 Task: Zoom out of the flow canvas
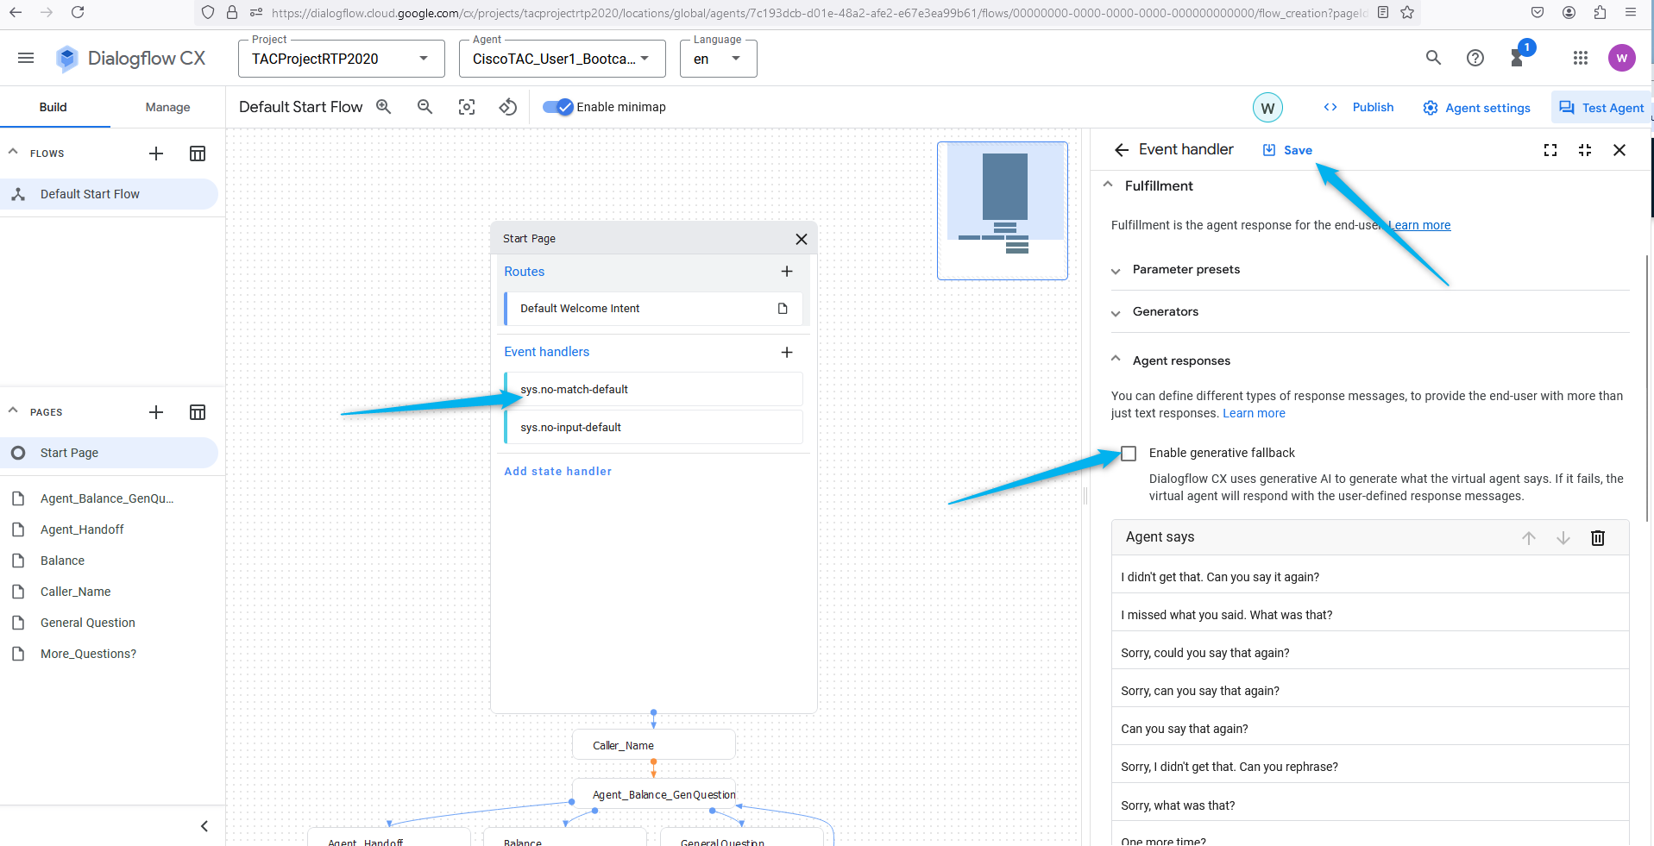click(425, 107)
